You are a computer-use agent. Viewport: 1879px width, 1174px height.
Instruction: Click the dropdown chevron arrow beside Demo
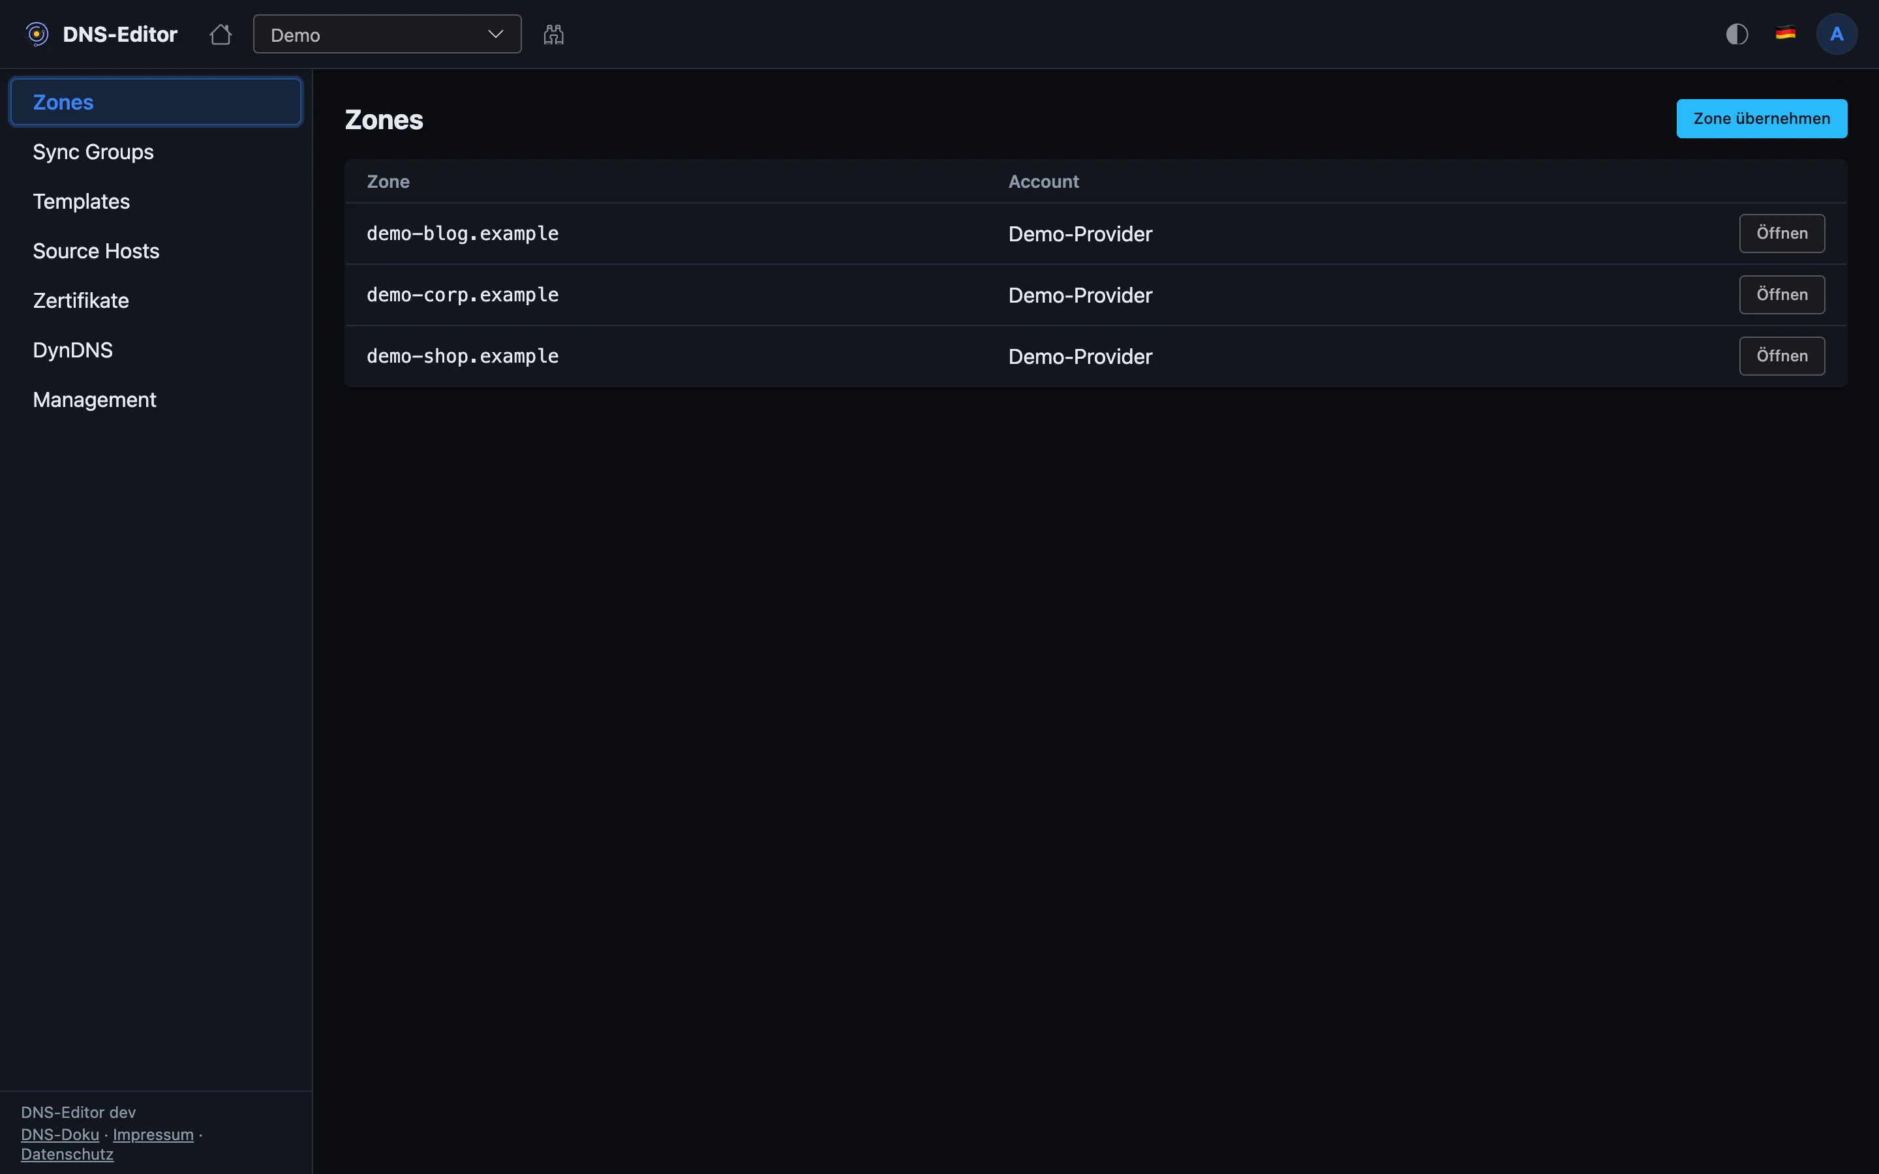495,34
